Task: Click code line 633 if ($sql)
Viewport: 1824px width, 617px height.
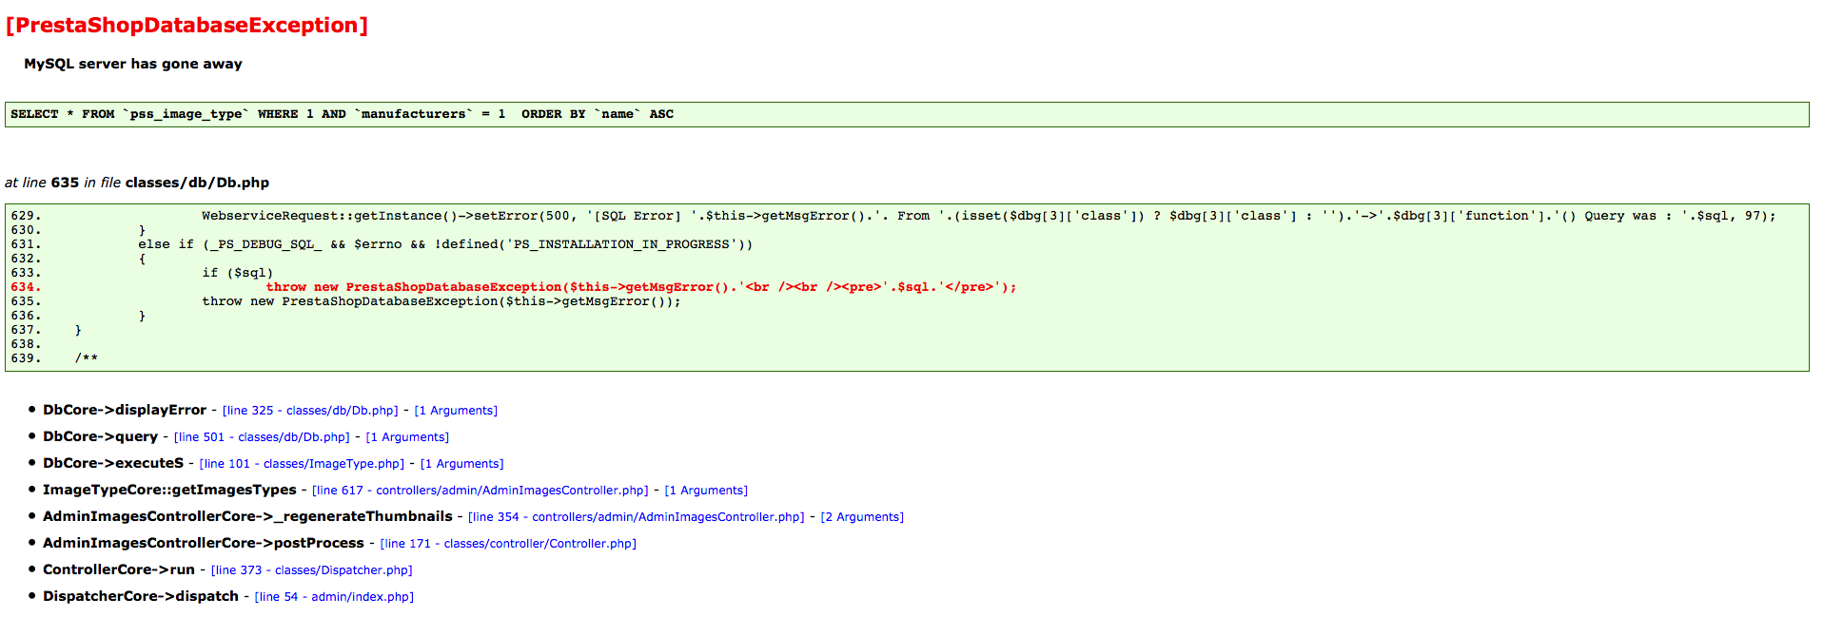Action: 238,273
